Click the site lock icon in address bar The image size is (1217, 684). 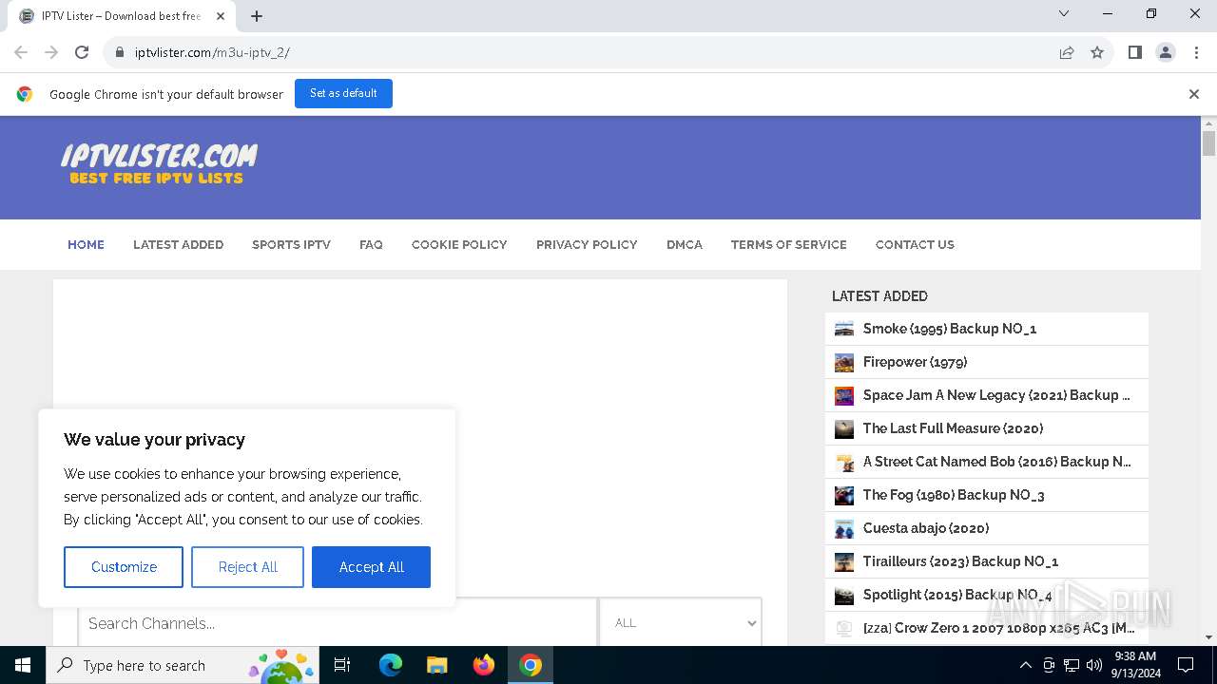click(120, 52)
